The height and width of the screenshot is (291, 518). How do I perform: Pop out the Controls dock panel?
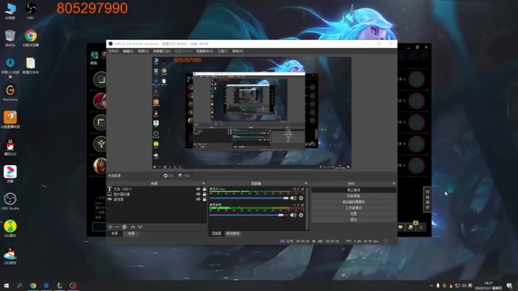[394, 184]
